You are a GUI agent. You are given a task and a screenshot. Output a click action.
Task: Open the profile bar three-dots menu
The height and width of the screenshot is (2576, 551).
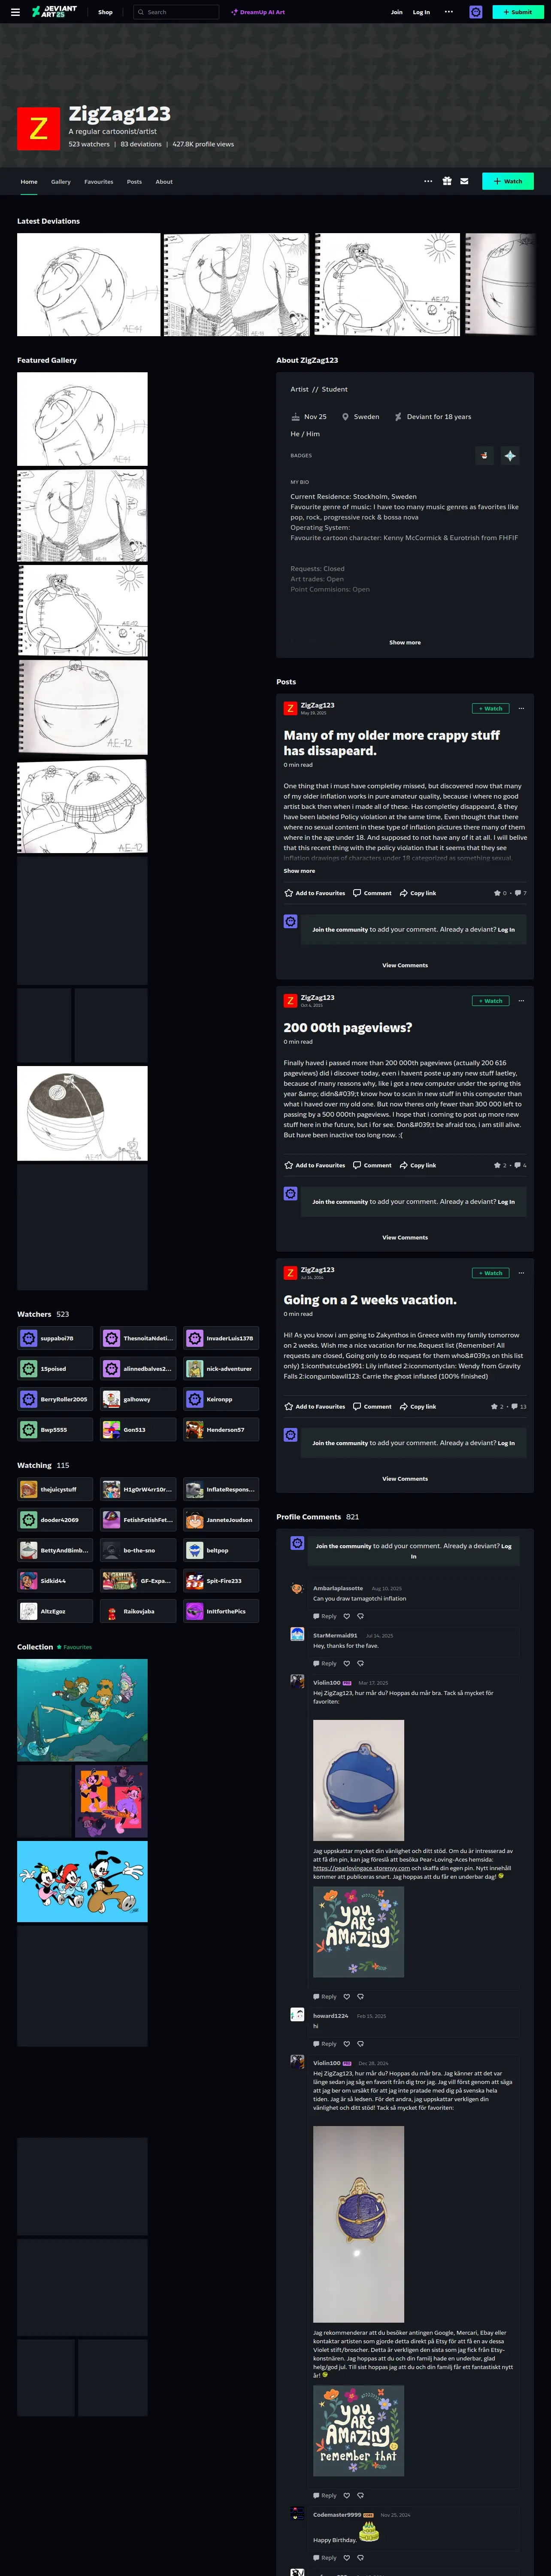[428, 181]
